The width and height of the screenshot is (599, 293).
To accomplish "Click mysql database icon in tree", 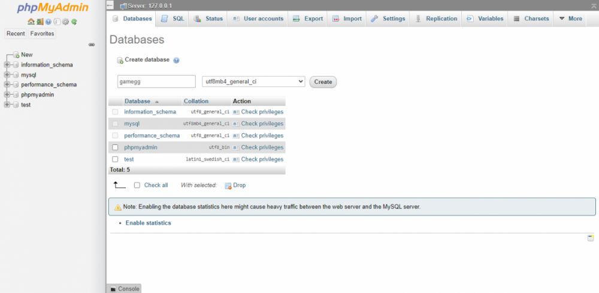I will point(16,75).
